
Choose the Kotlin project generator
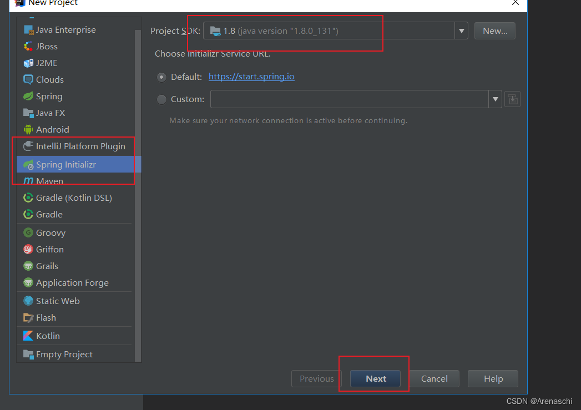[x=50, y=335]
